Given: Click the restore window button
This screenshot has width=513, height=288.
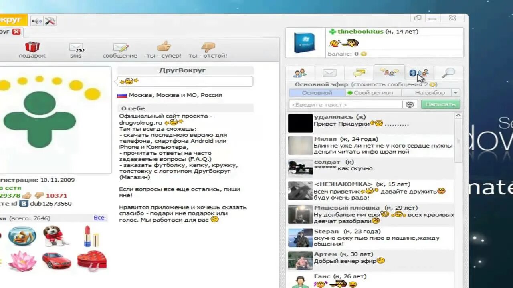Looking at the screenshot, I should tap(418, 18).
